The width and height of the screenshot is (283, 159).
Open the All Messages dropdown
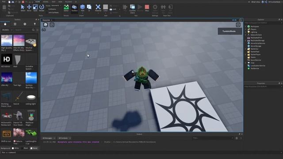point(48,138)
